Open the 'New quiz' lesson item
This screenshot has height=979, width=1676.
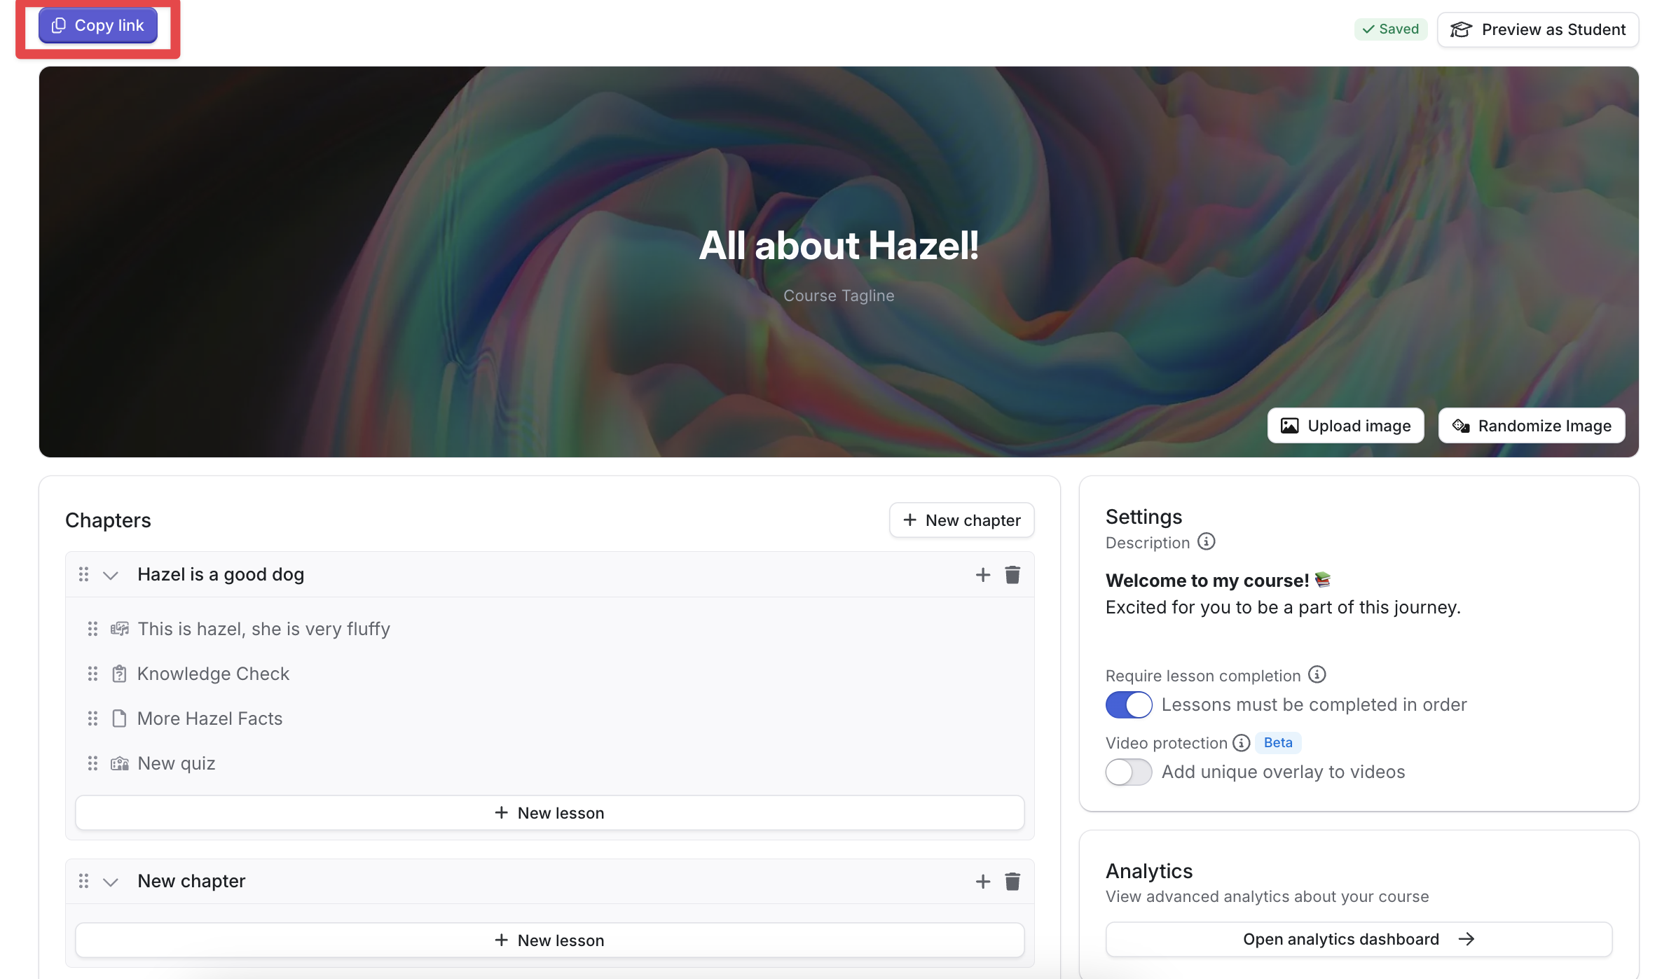pos(176,763)
